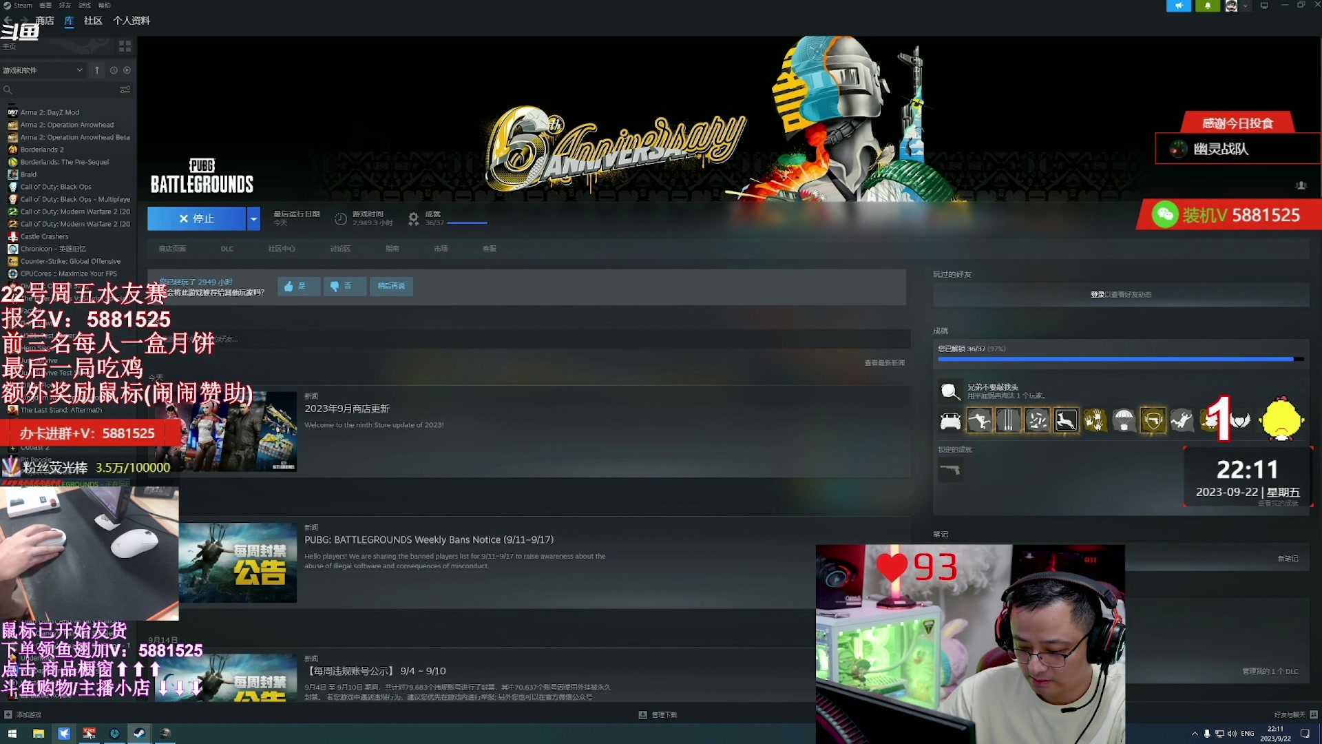Click Call of Duty: Black Ops icon

pyautogui.click(x=12, y=187)
